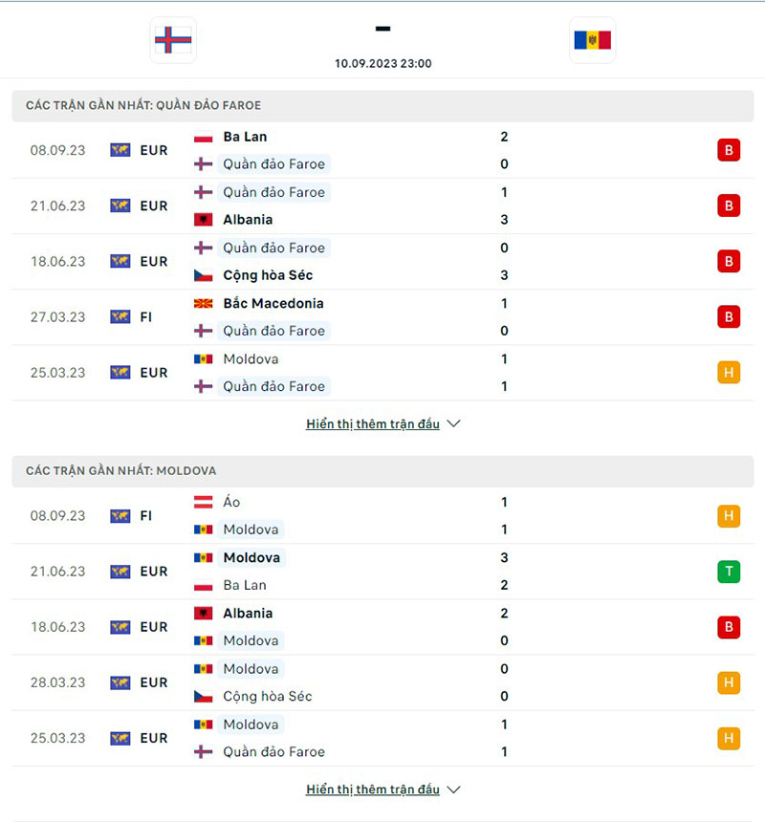The image size is (765, 822).
Task: Click the chevron arrow below Moldova matches
Action: (x=452, y=790)
